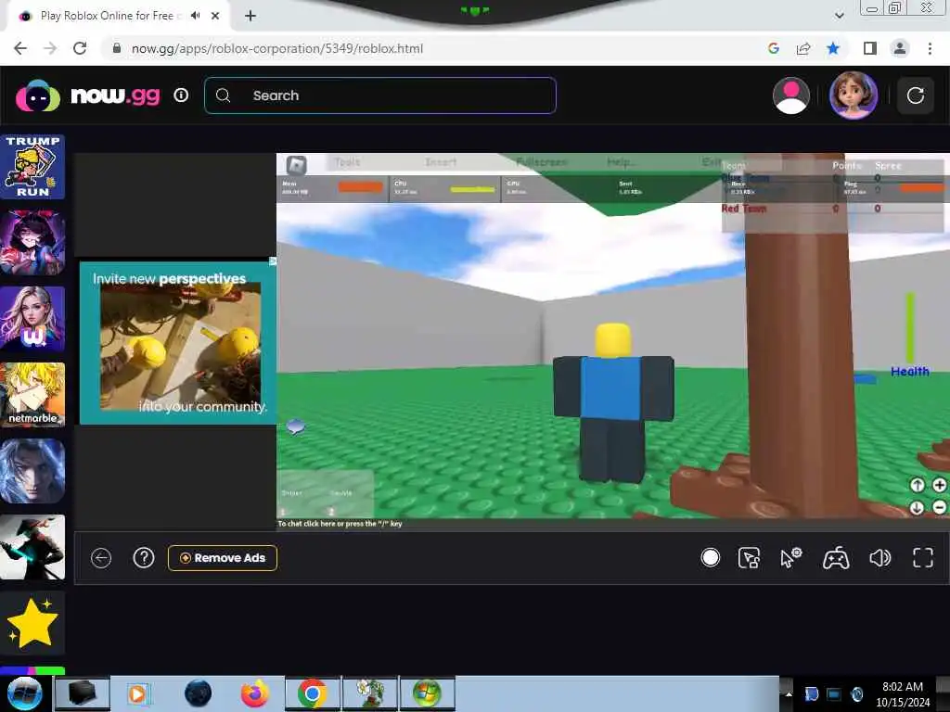Viewport: 950px width, 712px height.
Task: Open the Windows Start button
Action: pos(24,693)
